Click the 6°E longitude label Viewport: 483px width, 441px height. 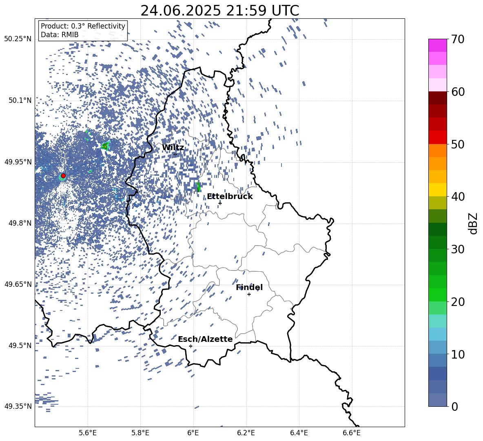tap(193, 433)
